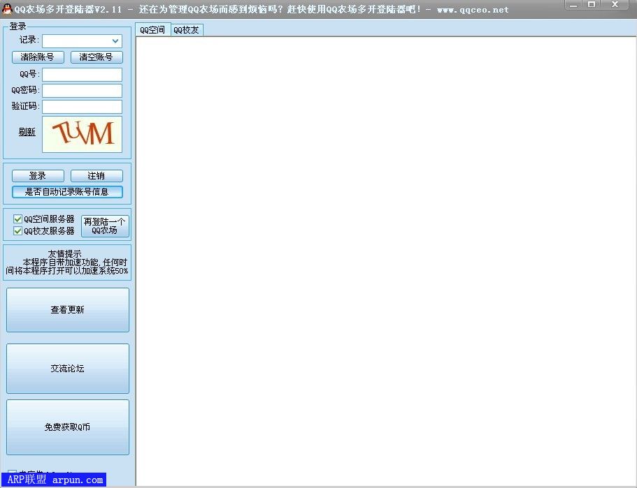This screenshot has width=637, height=488.
Task: Switch to the QQ空间 tab
Action: [x=151, y=29]
